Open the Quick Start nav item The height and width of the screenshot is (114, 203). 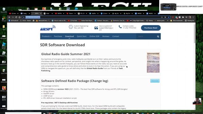[82, 36]
